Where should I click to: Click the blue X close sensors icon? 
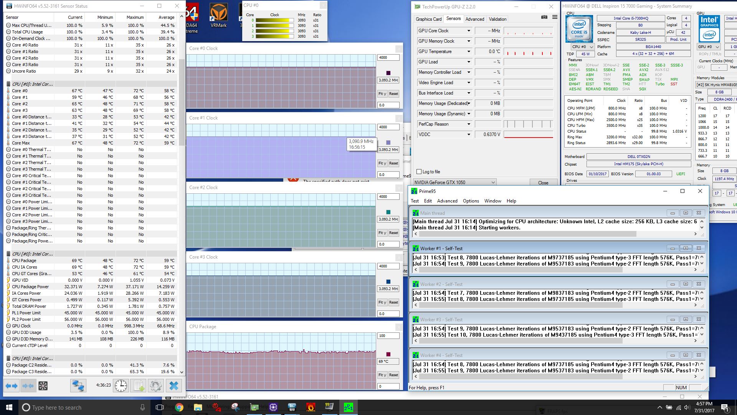174,386
